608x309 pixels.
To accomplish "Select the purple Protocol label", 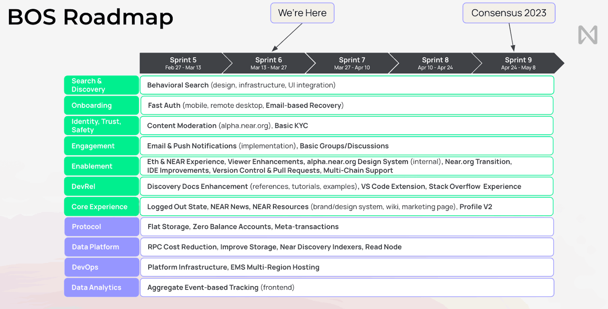I will pos(102,227).
